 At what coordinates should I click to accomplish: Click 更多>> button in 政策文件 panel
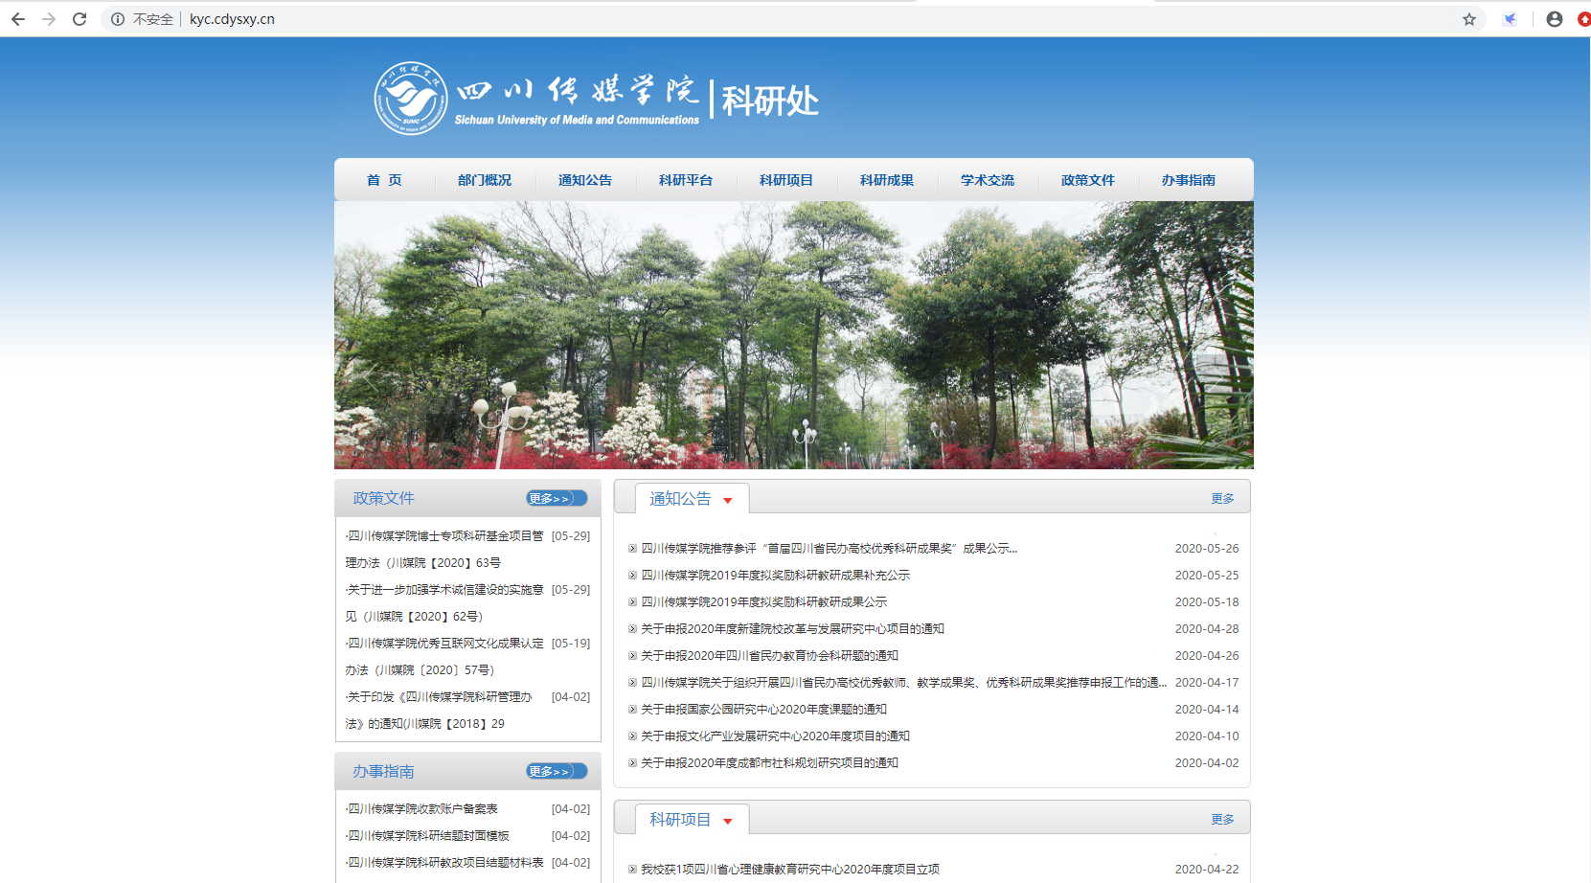(556, 498)
